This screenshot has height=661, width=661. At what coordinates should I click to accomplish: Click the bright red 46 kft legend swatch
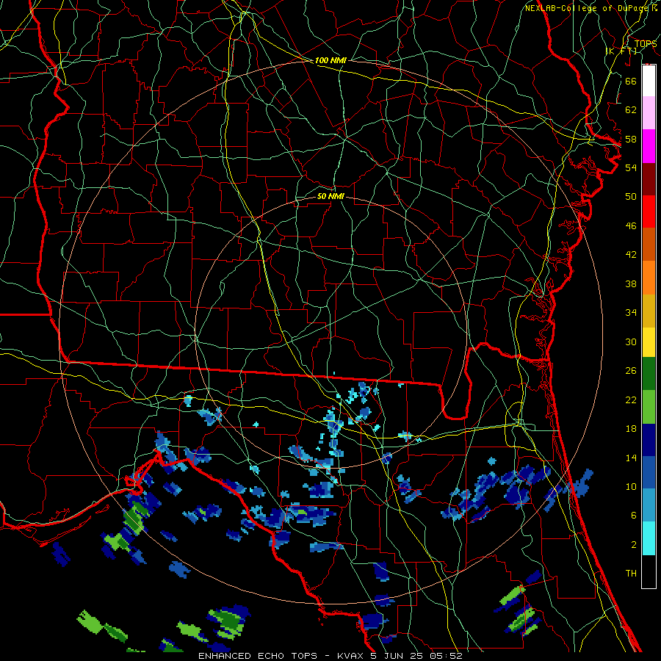(649, 212)
